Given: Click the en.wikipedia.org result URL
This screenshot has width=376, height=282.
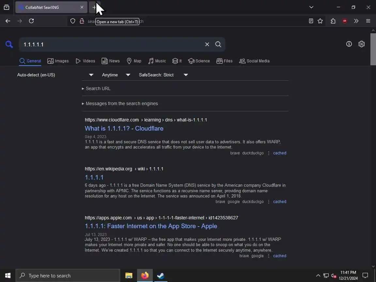Looking at the screenshot, I should click(124, 169).
